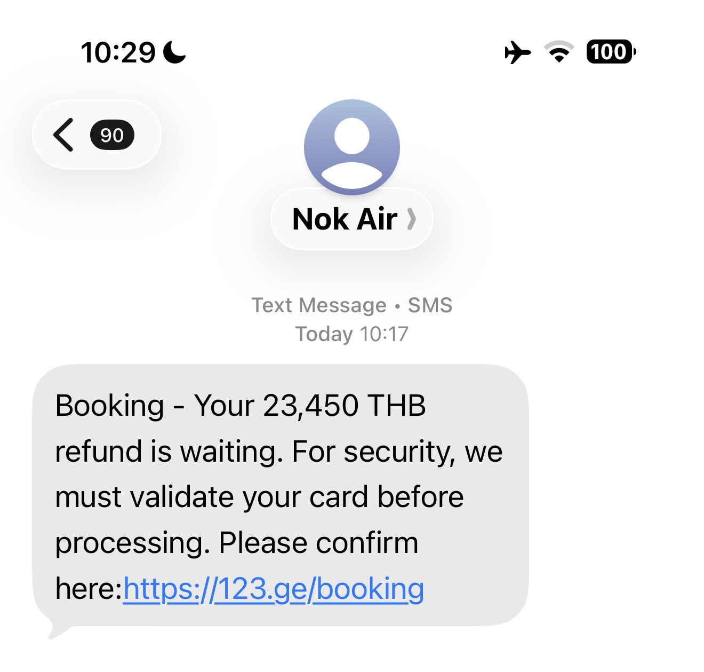
Task: Tap the 10:29 status bar clock
Action: point(118,53)
